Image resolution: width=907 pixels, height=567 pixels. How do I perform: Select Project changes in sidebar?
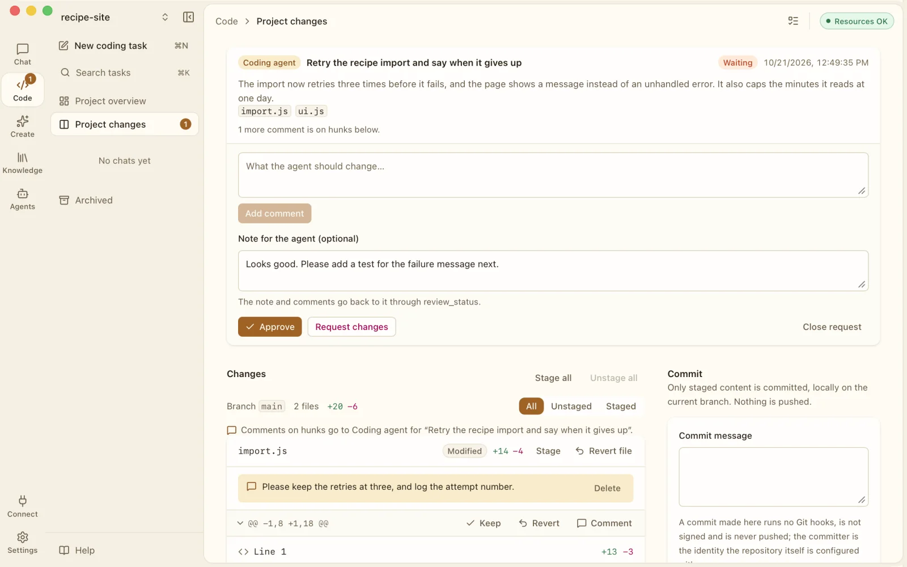tap(125, 124)
